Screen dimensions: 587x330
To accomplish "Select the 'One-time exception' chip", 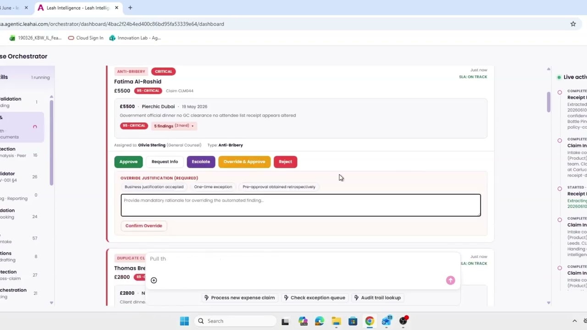I will 213,187.
